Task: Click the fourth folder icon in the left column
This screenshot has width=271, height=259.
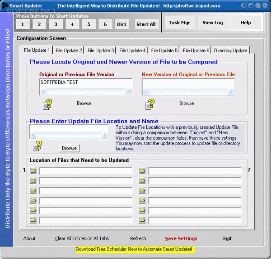Action: pyautogui.click(x=33, y=200)
